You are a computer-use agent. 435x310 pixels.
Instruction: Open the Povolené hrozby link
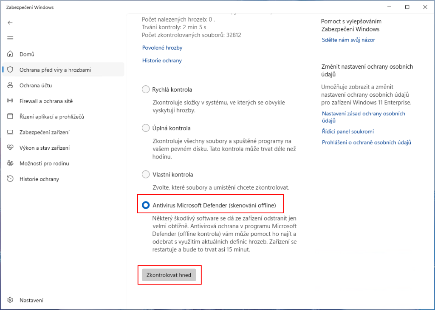pyautogui.click(x=162, y=47)
